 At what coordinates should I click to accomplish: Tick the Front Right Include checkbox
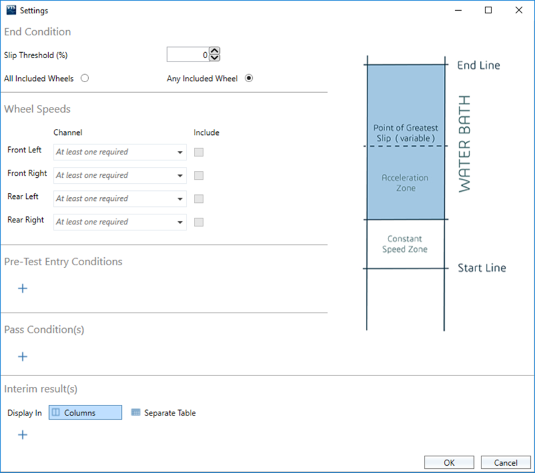point(199,176)
